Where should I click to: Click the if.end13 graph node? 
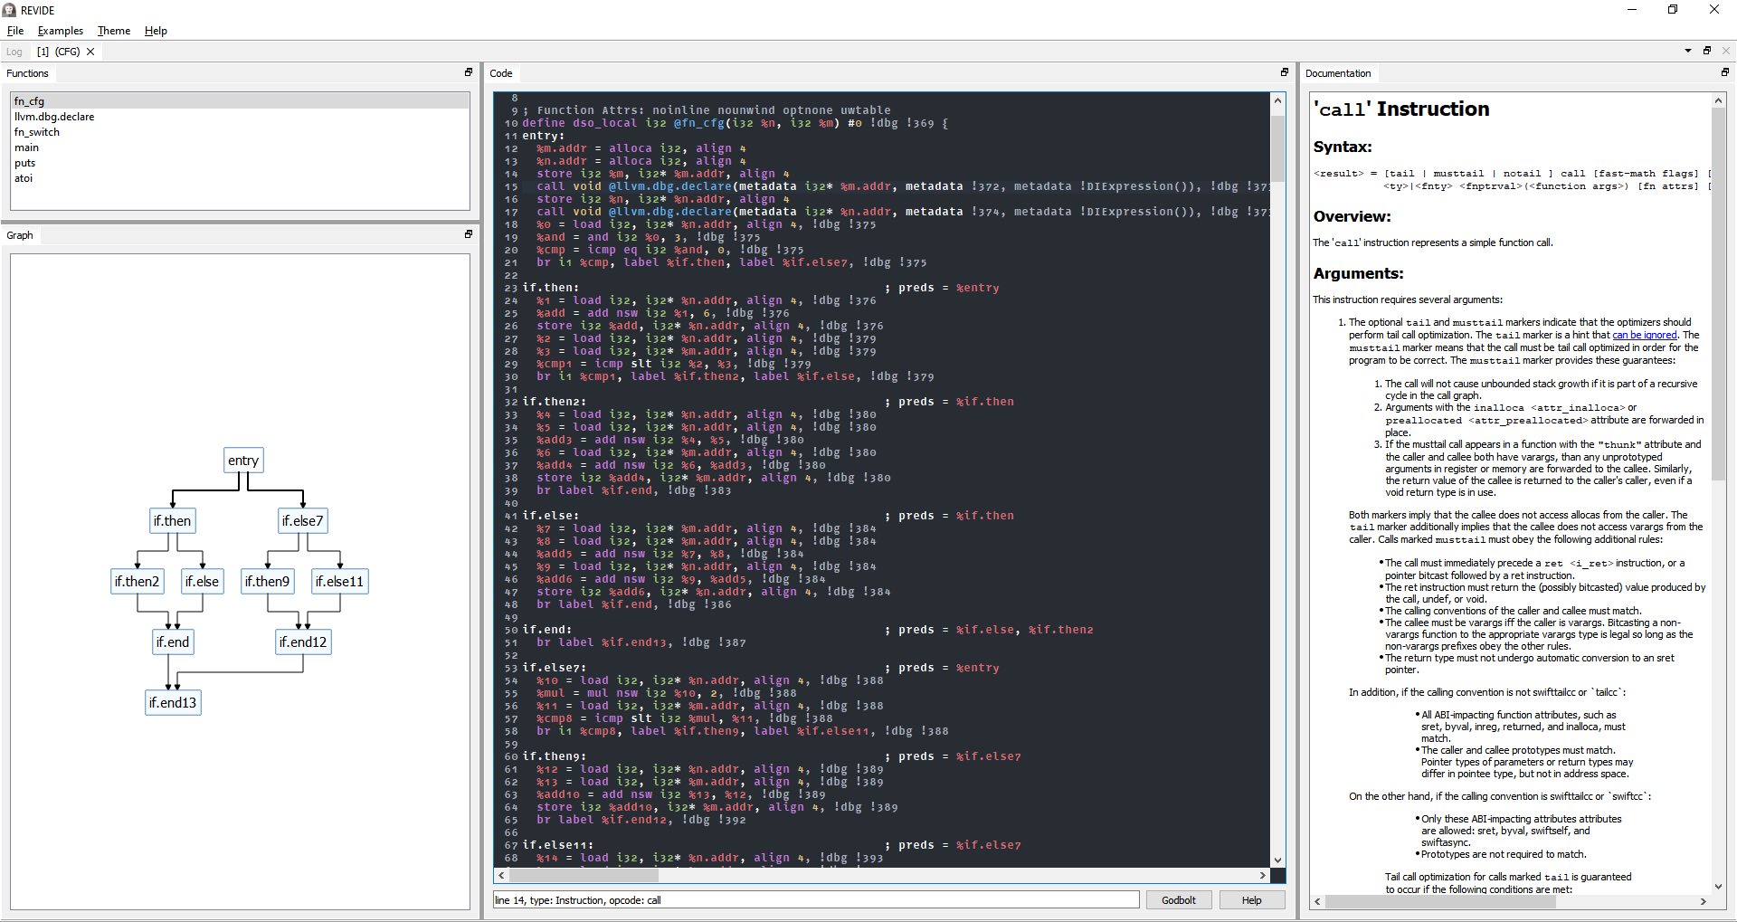173,703
